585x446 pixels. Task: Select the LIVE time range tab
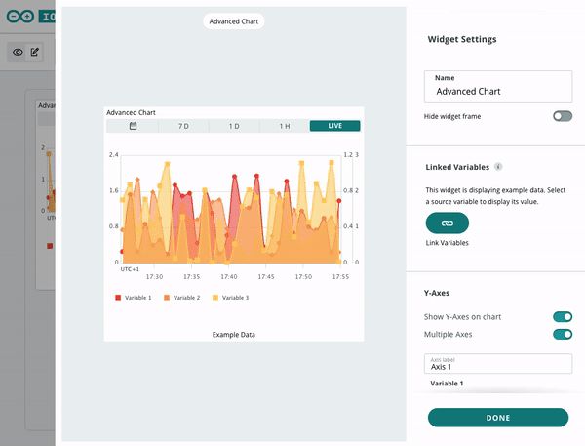(335, 126)
